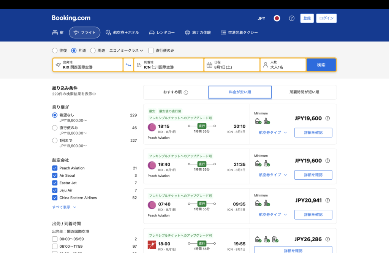
Task: Tick the 00:00〜05:59 departure time checkbox
Action: 55,239
